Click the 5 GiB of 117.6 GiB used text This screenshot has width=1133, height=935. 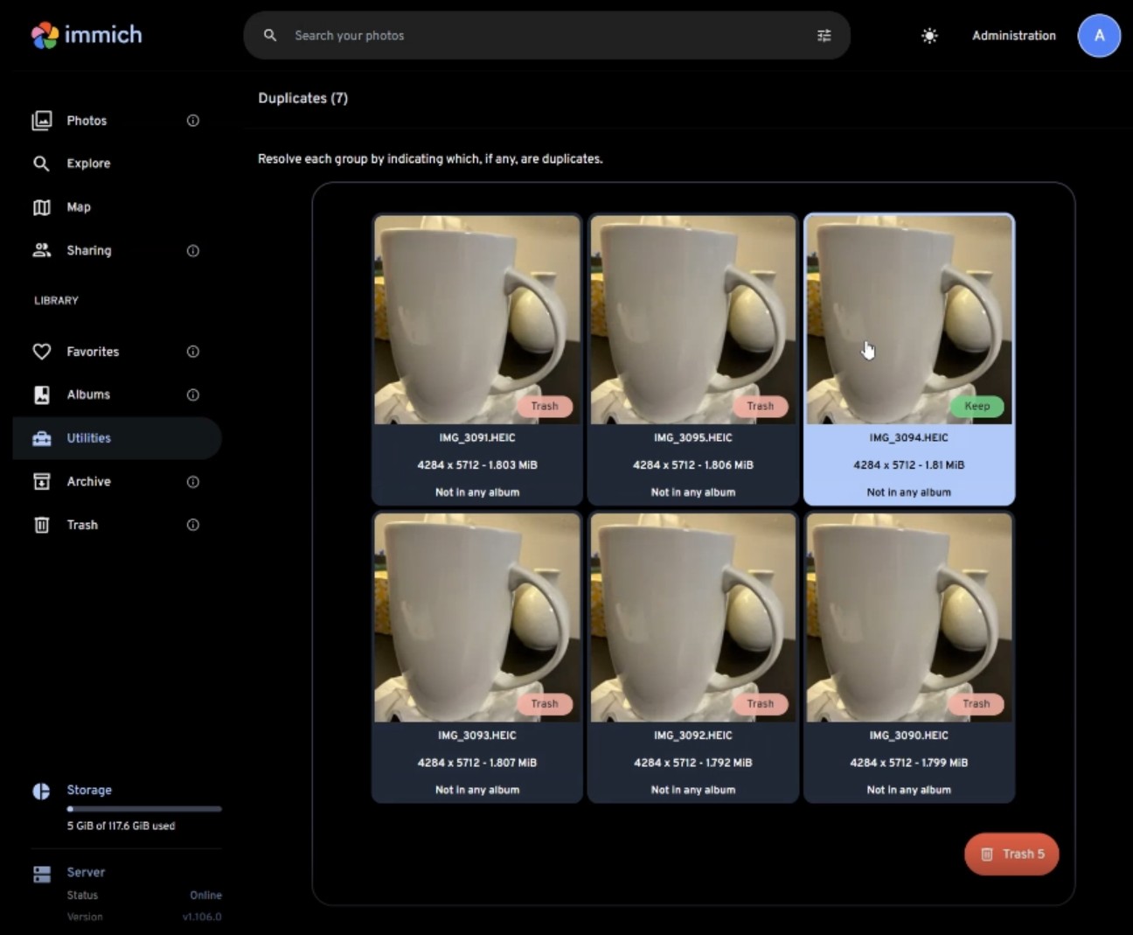[121, 826]
